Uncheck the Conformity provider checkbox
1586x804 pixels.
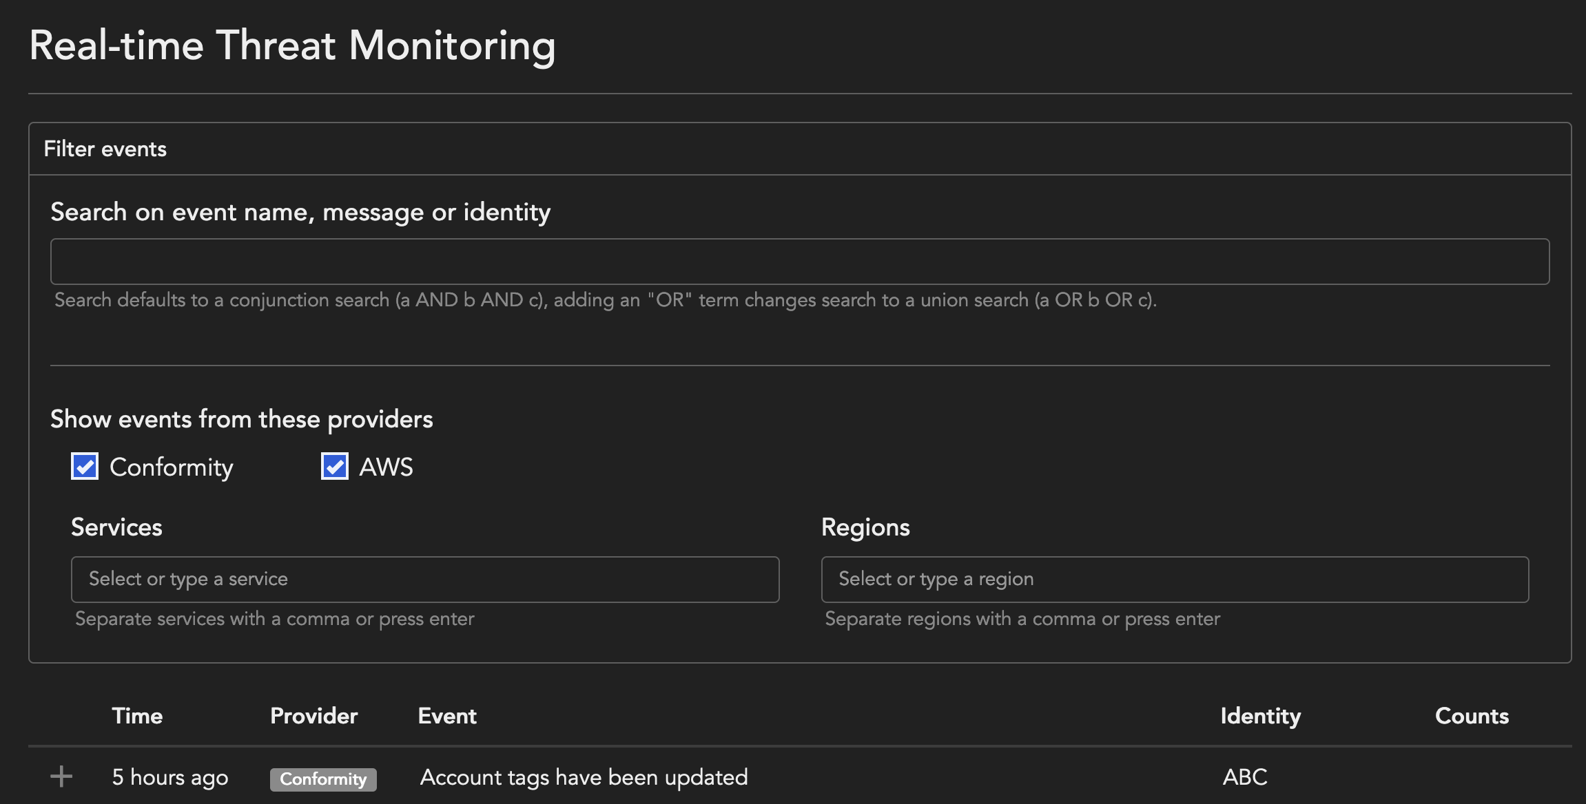coord(85,467)
